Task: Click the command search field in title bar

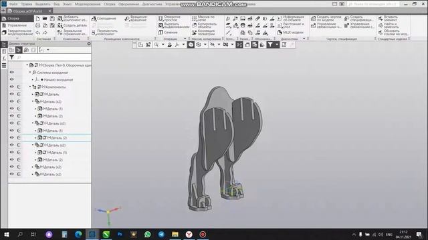Action: [373, 4]
